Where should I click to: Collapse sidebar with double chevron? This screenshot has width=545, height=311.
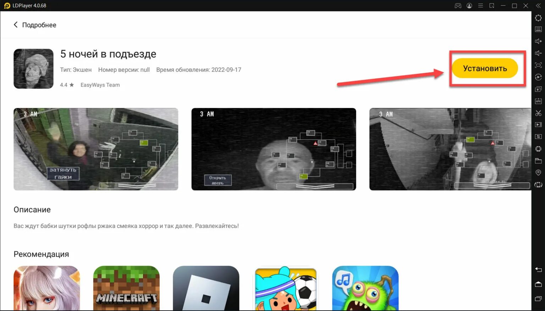click(538, 6)
